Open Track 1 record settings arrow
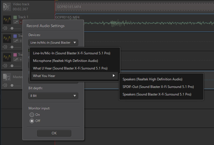Image resolution: width=214 pixels, height=145 pixels. tap(21, 22)
